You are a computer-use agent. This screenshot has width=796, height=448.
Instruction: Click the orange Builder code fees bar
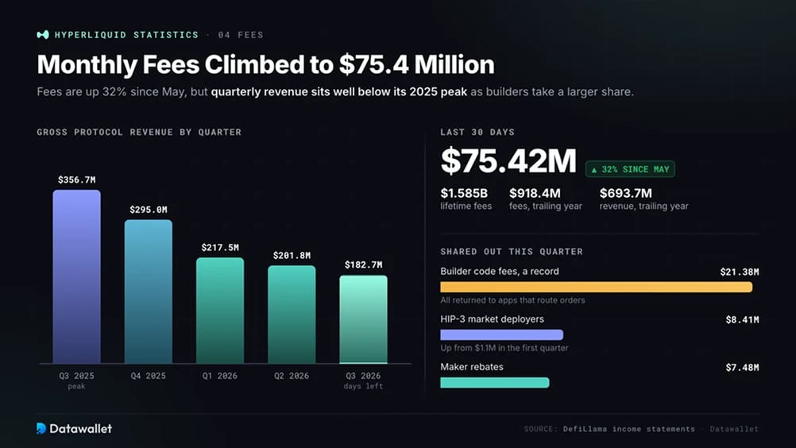[x=596, y=288]
